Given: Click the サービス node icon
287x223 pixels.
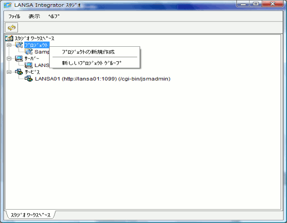Looking at the screenshot, I should [x=19, y=72].
